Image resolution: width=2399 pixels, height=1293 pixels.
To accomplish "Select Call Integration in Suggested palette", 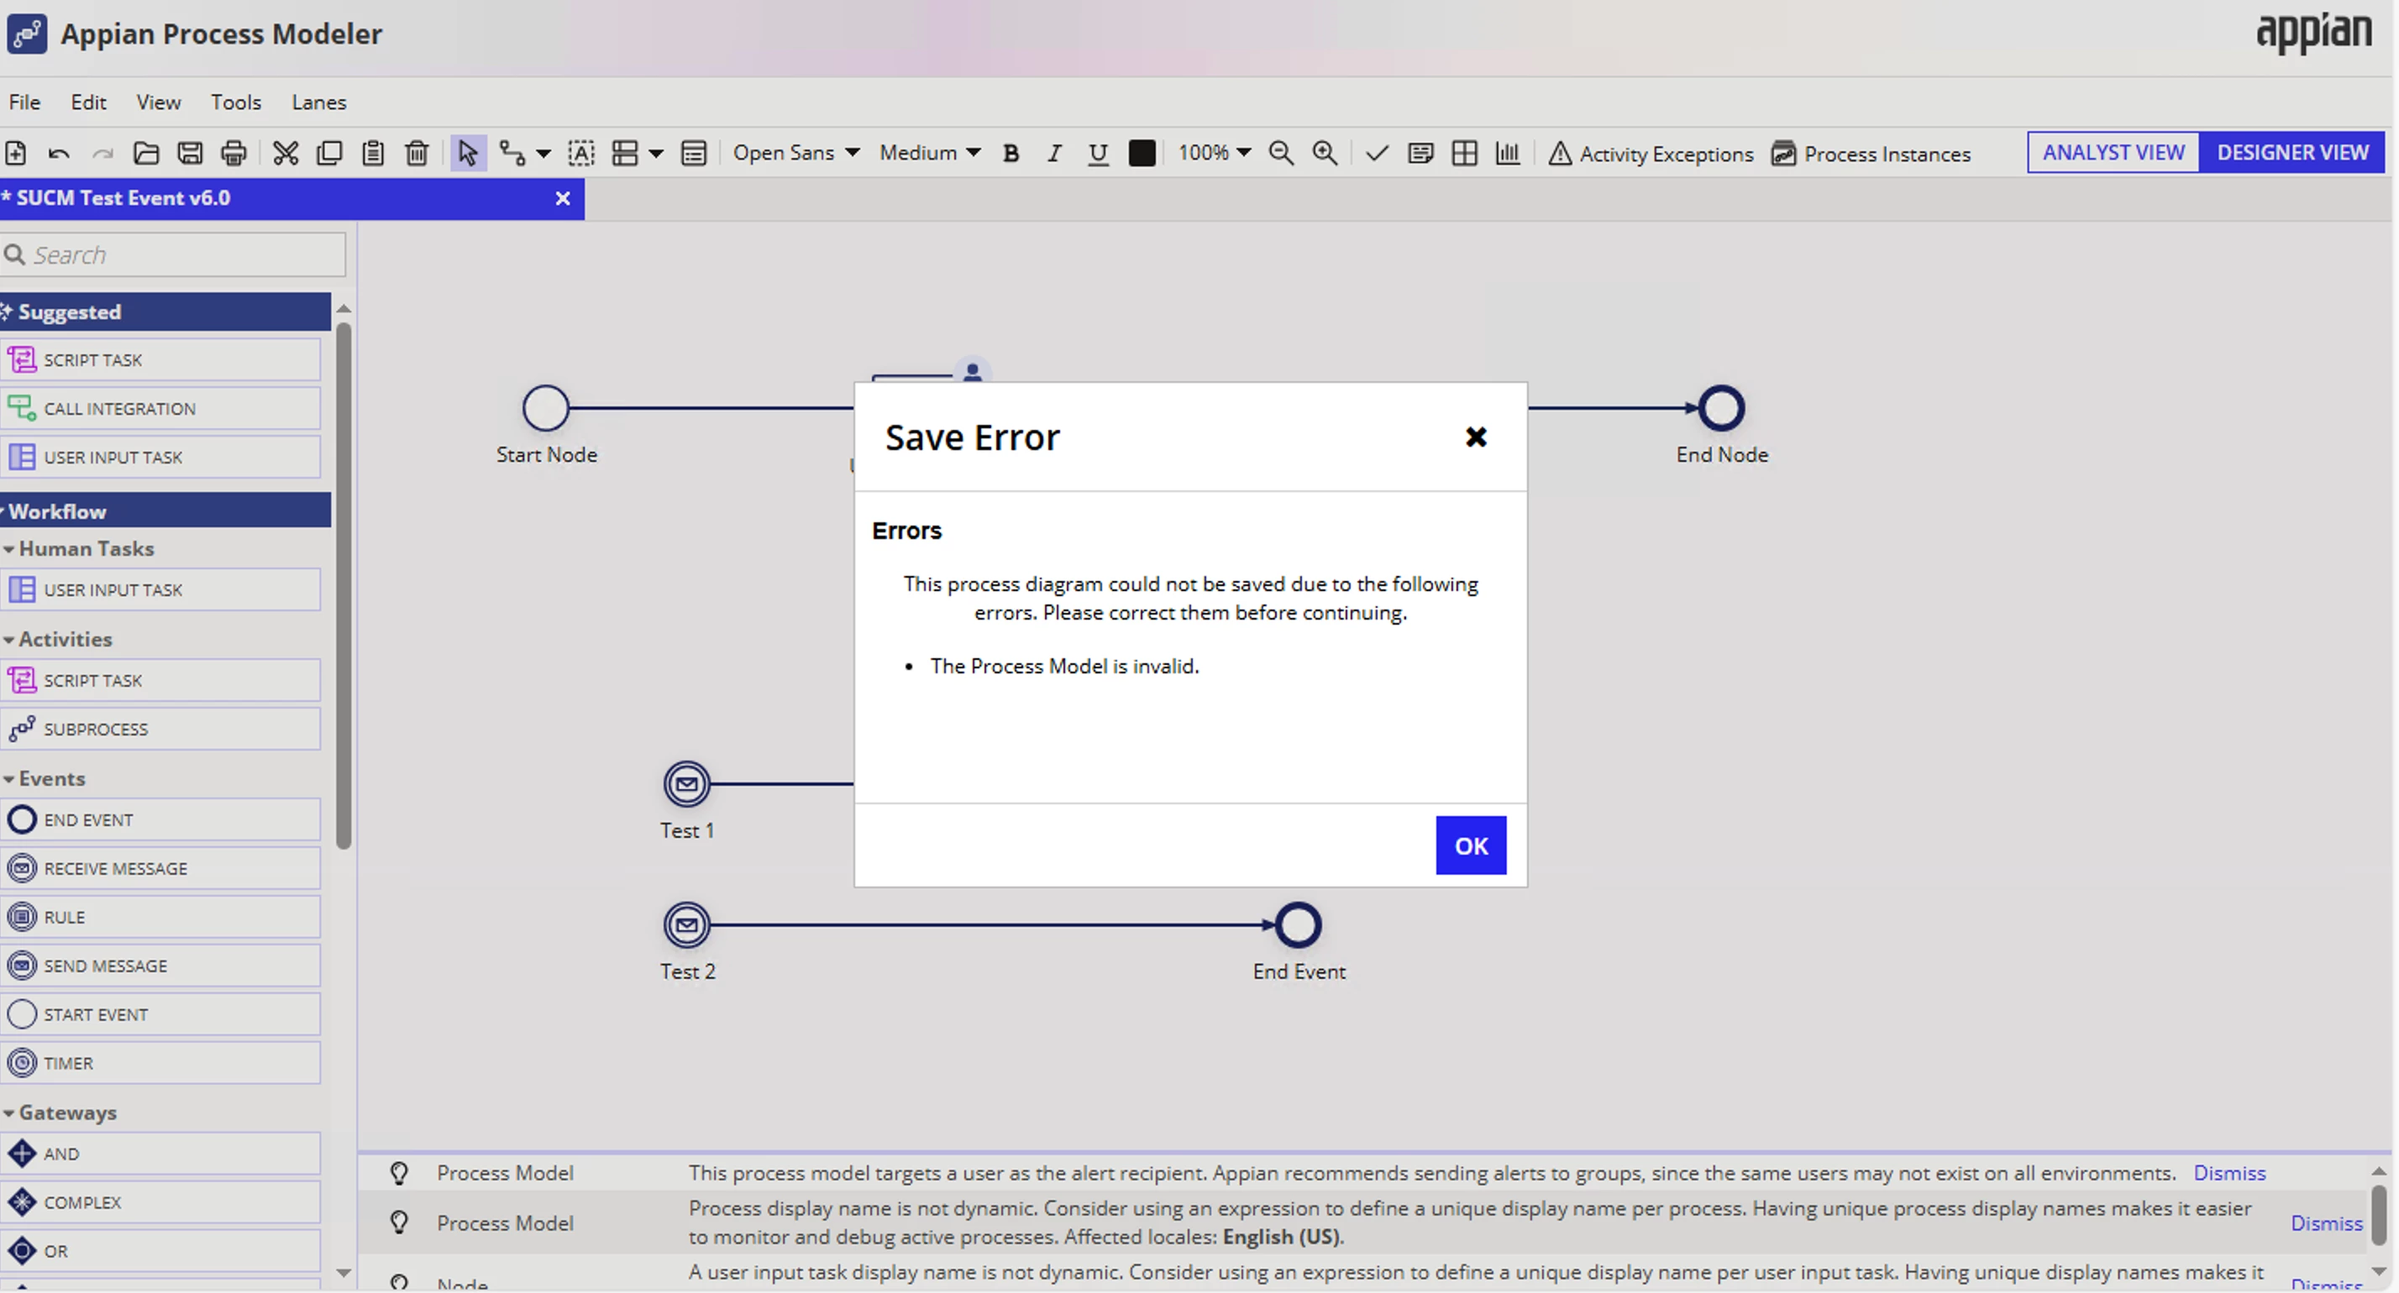I will [160, 409].
